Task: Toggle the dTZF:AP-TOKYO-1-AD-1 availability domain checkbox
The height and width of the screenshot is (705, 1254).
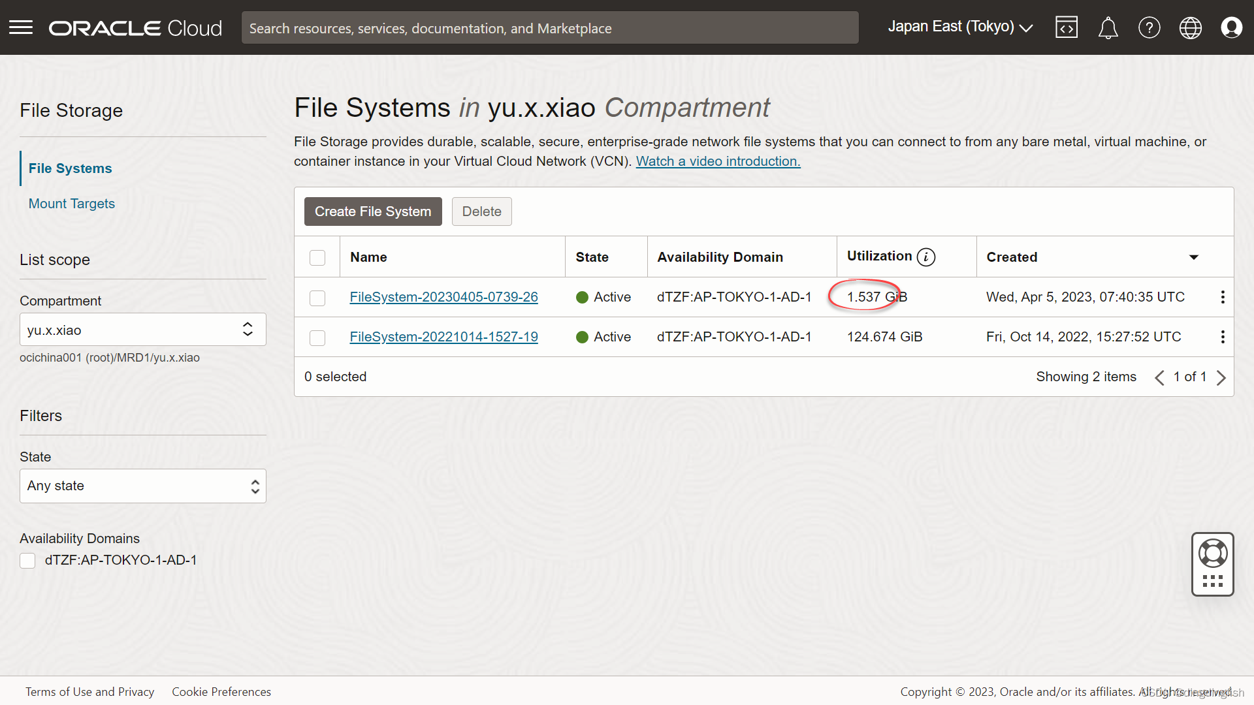Action: tap(27, 561)
